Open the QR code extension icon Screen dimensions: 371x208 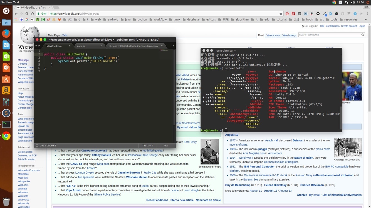pyautogui.click(x=300, y=14)
